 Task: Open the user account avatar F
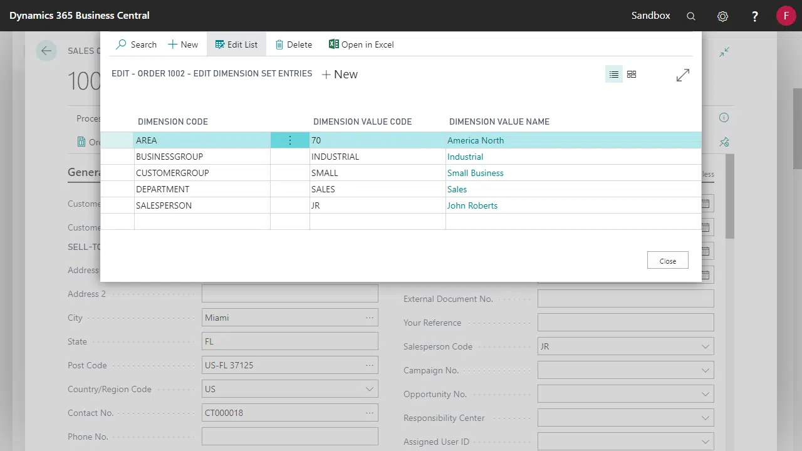pos(786,16)
